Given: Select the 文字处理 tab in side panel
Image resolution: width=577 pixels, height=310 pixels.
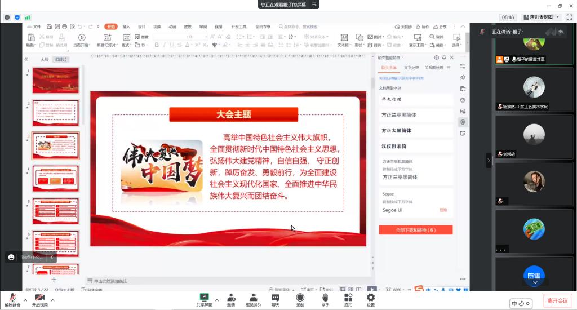Looking at the screenshot, I should point(412,68).
